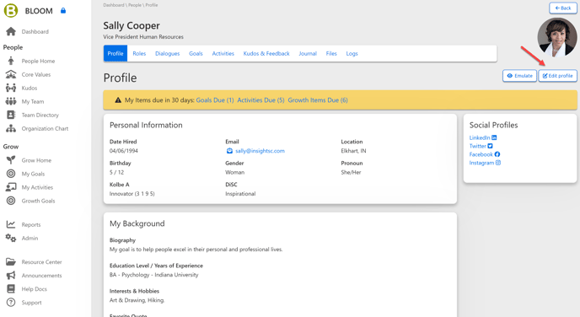Image resolution: width=580 pixels, height=317 pixels.
Task: Click the Back button
Action: tap(562, 8)
